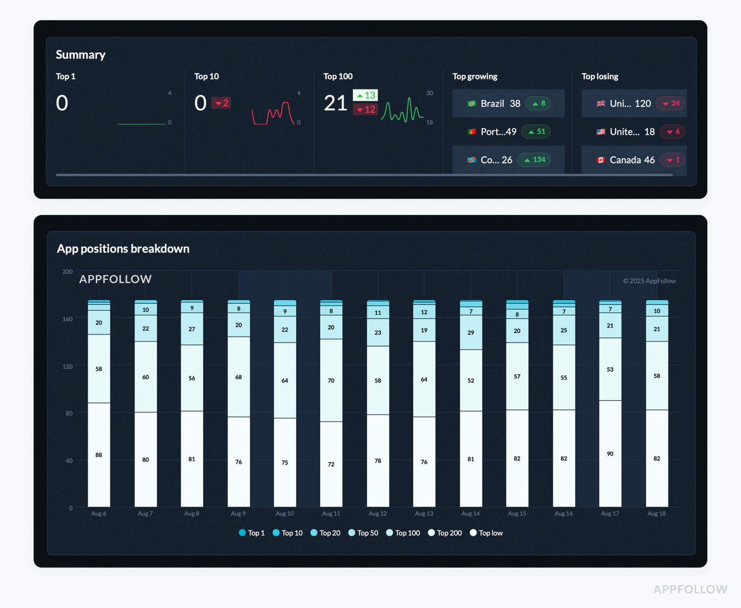
Task: Click the APPFOLLOW watermark logo
Action: coord(115,279)
